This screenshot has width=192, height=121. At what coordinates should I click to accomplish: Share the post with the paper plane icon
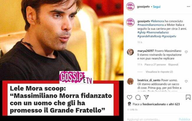click(x=146, y=97)
